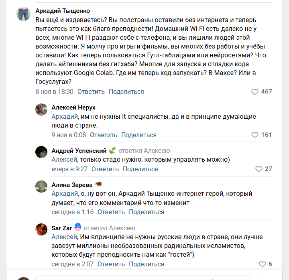This screenshot has width=289, height=280.
Task: Reply to Аркадий Тыщенко's comment
Action: point(91,92)
